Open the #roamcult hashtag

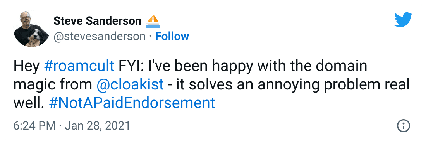tap(79, 66)
